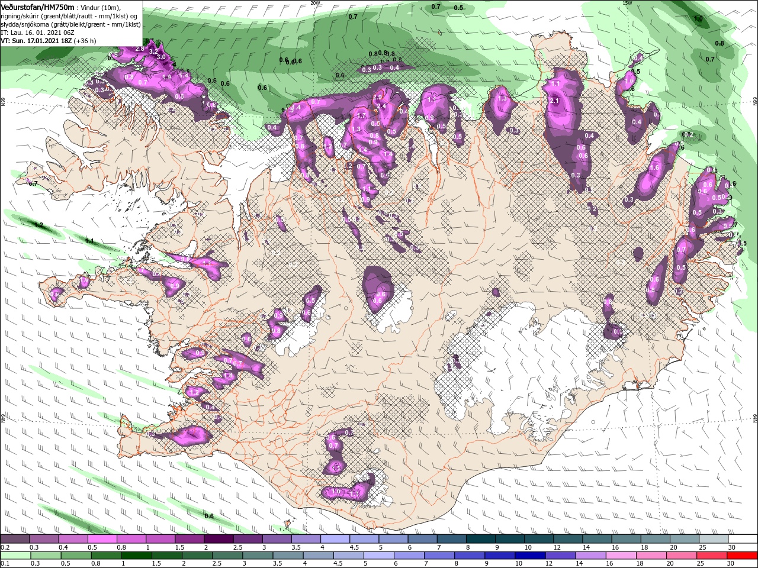
Task: Pick the bright pink snow swatch labeled 0.5
Action: [x=102, y=539]
